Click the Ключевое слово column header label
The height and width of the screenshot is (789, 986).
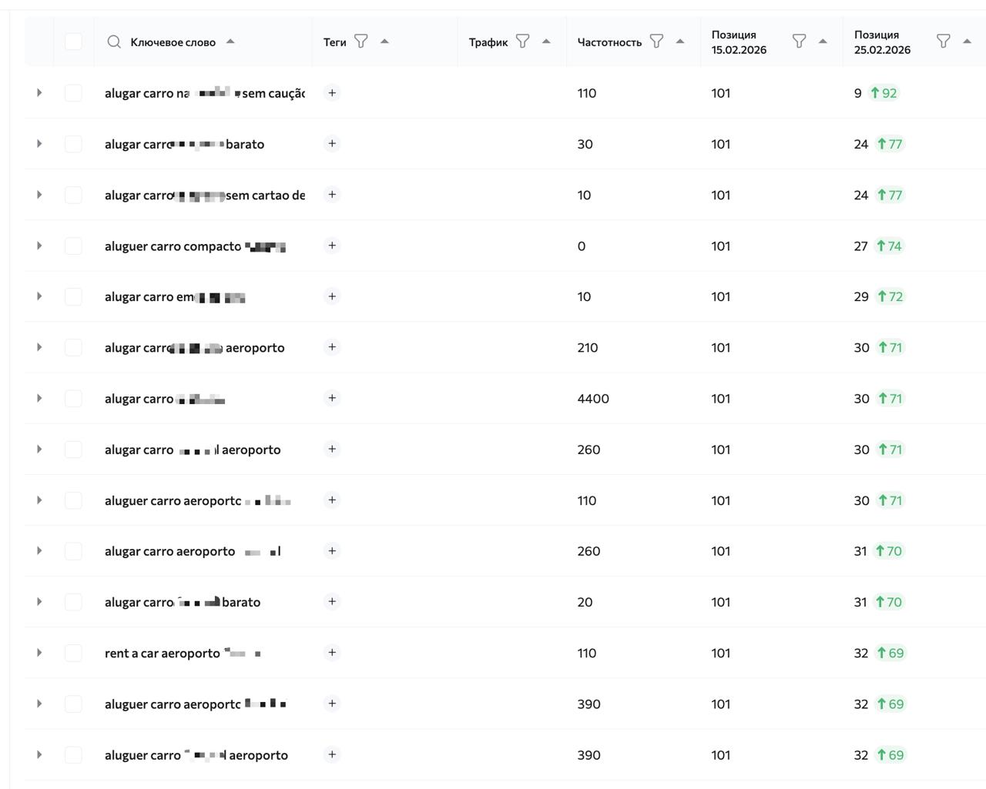173,42
